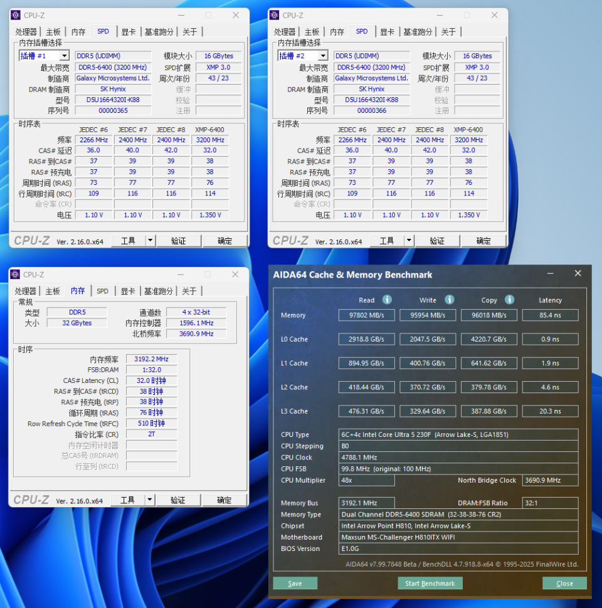Switch to 主板 tab in memory CPU-Z window
Screen dimensions: 602x608
[53, 291]
